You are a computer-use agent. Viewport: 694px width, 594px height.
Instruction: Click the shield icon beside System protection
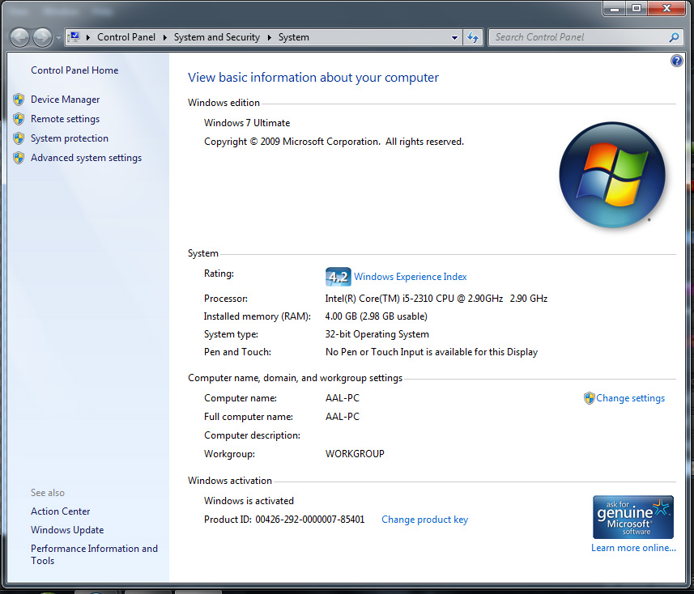pyautogui.click(x=19, y=138)
